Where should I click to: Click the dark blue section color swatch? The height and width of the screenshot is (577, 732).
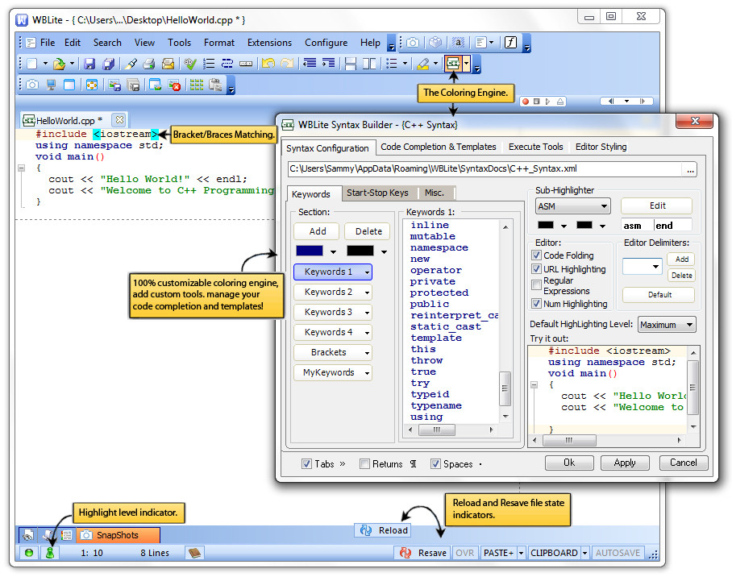310,251
